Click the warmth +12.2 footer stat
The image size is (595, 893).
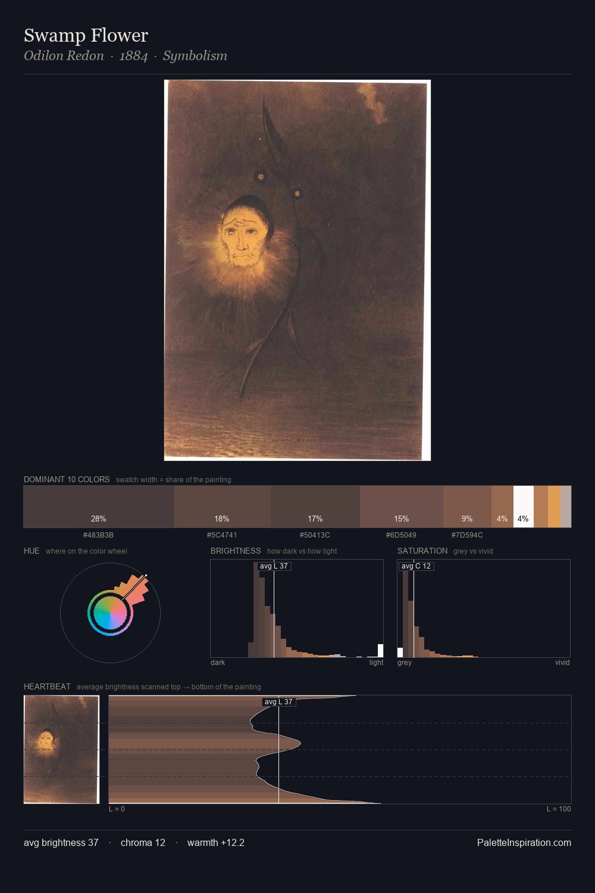pyautogui.click(x=216, y=842)
